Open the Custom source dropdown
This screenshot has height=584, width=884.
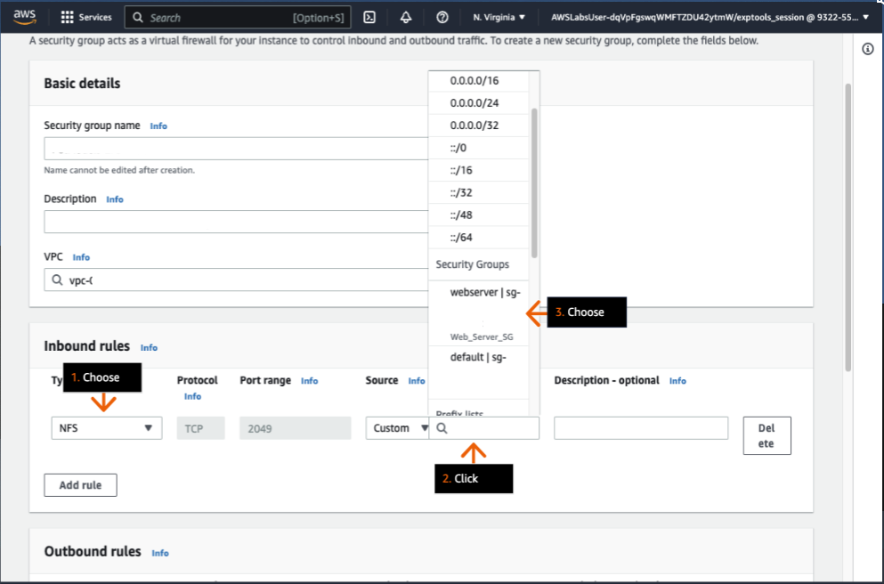click(397, 428)
